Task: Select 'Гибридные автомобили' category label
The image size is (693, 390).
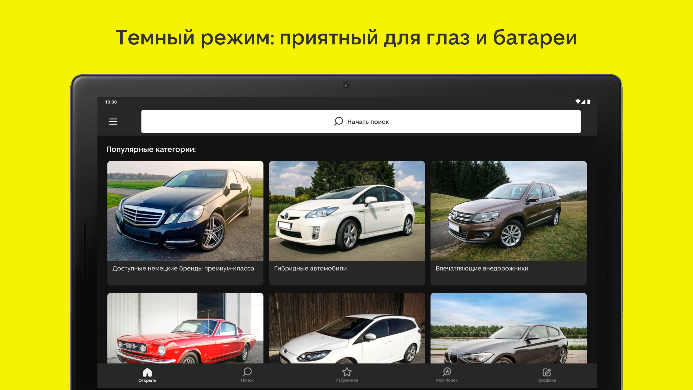Action: (x=310, y=268)
